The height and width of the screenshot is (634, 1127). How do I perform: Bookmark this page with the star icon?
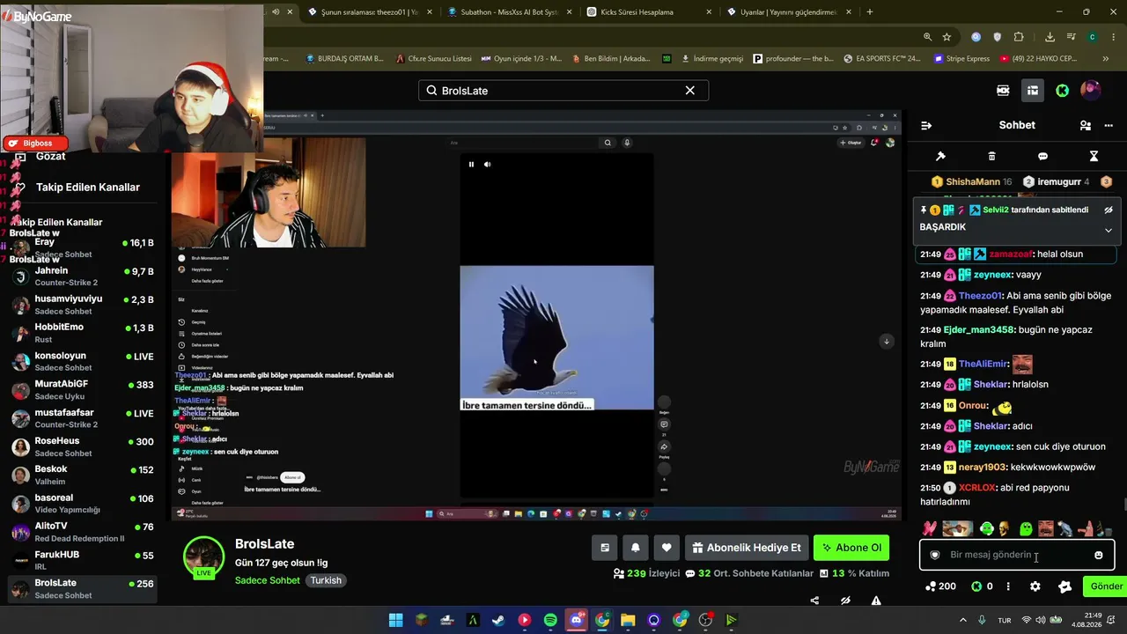pos(947,37)
